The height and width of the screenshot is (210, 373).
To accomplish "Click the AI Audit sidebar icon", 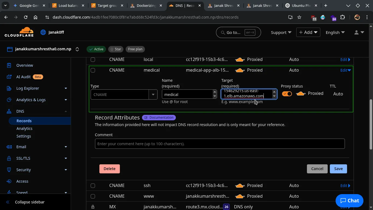I will coord(9,77).
